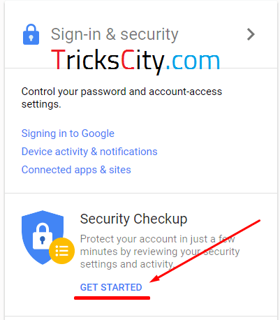Select the Security Checkup title
This screenshot has width=280, height=320.
tap(133, 219)
